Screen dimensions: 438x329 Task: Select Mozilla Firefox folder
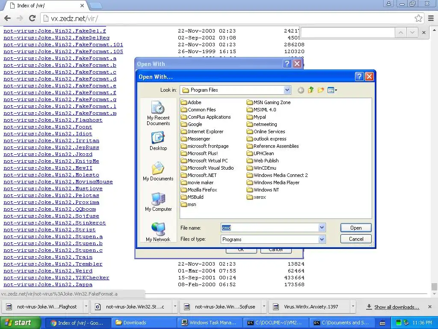click(x=199, y=190)
